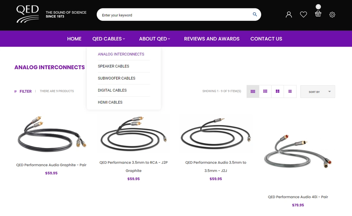Open the Sort By dropdown

point(318,92)
